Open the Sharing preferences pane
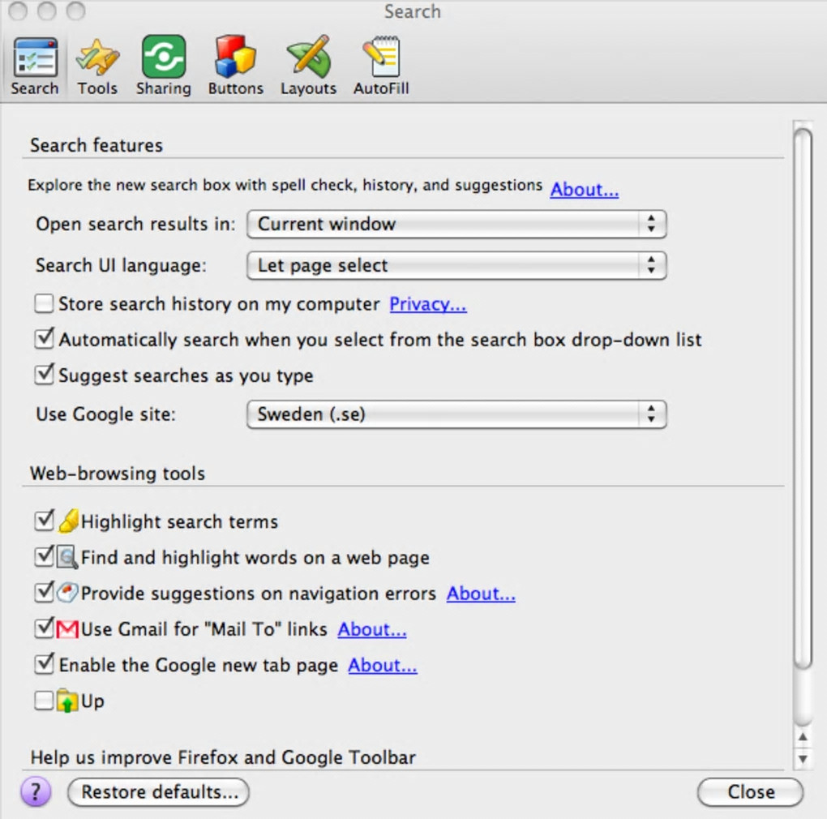Screen dimensions: 827x819 point(164,66)
